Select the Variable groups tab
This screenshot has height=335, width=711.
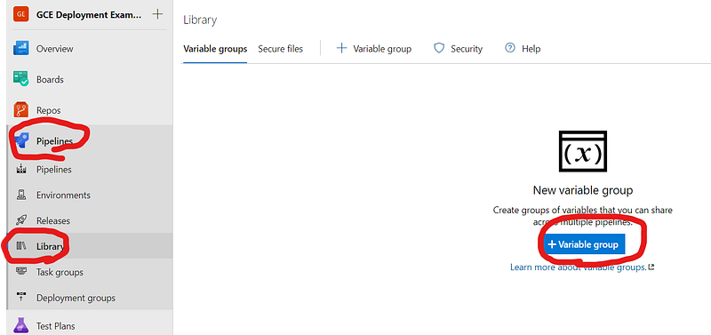click(215, 49)
